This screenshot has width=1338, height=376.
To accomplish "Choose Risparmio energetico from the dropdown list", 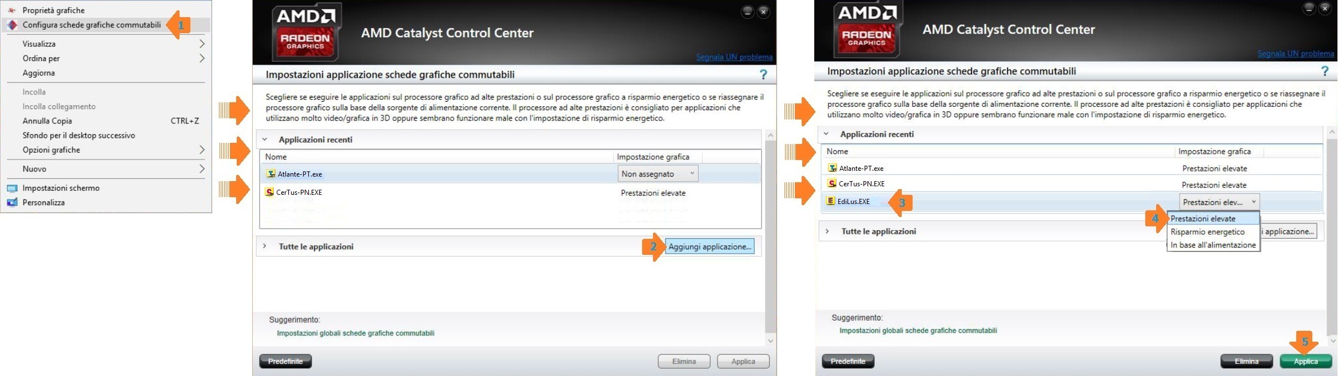I will click(x=1213, y=231).
